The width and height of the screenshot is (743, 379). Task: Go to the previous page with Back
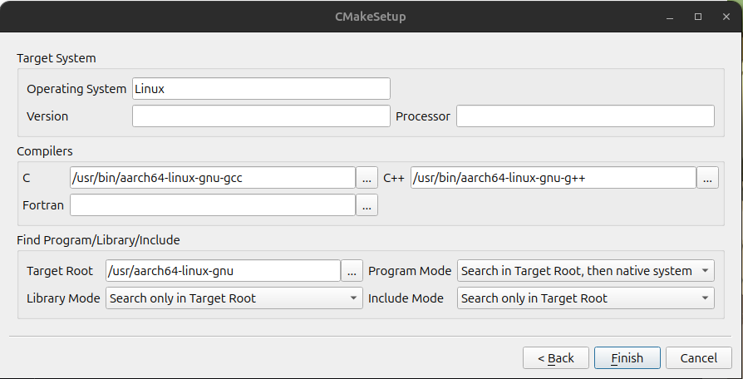point(556,357)
